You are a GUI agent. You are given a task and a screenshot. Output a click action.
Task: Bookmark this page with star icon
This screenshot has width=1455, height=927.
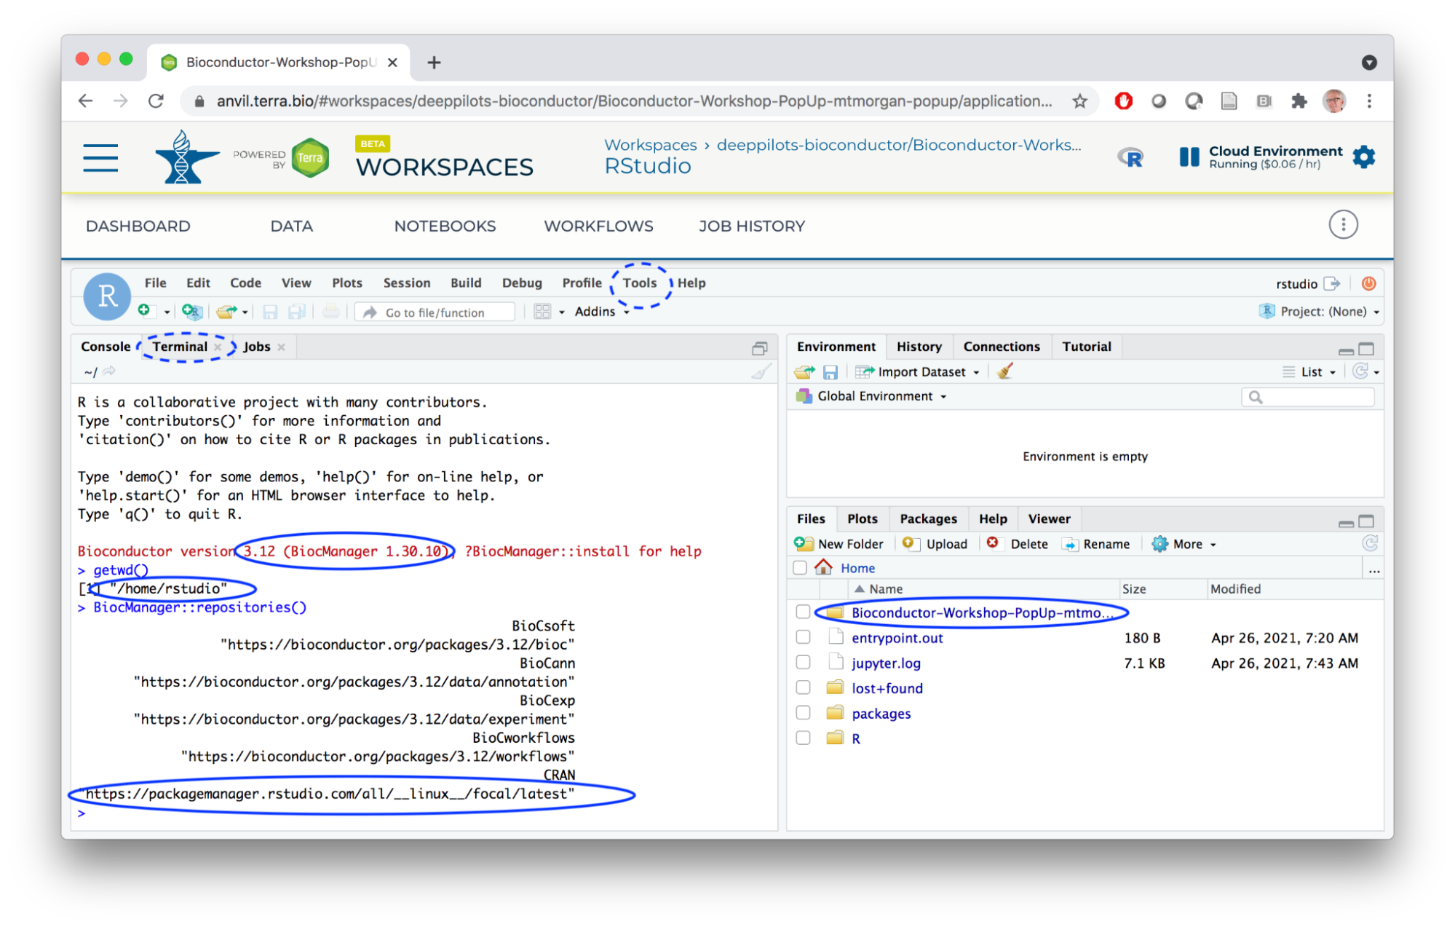1079,101
